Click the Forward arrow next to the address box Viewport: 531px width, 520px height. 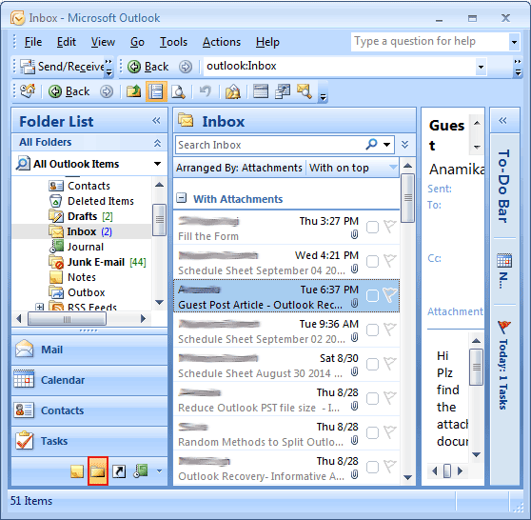tap(186, 67)
